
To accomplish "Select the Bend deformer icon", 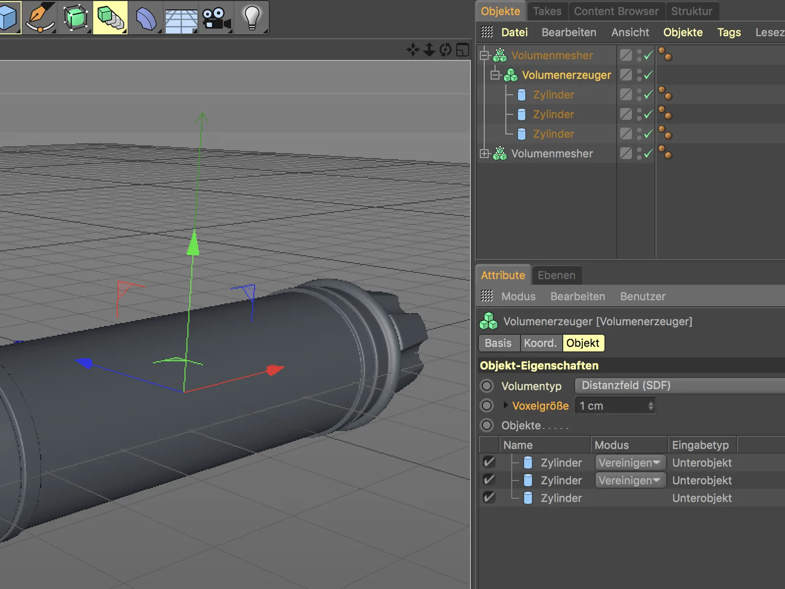I will pos(146,19).
